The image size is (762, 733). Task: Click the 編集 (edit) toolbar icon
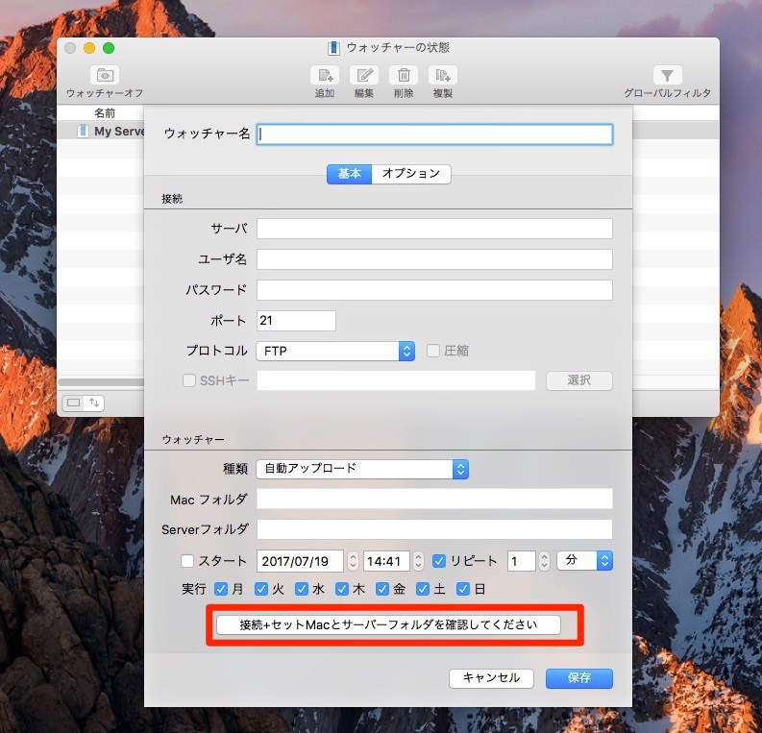364,75
